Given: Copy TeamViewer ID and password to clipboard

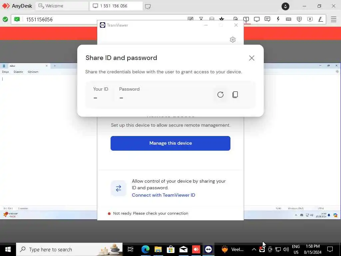Looking at the screenshot, I should point(235,94).
